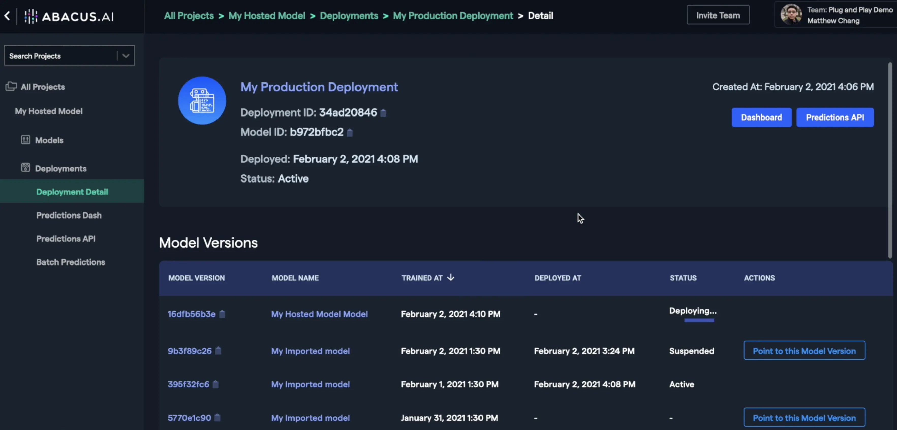The height and width of the screenshot is (430, 897).
Task: Click the user avatar of Matthew Chang
Action: pos(791,15)
